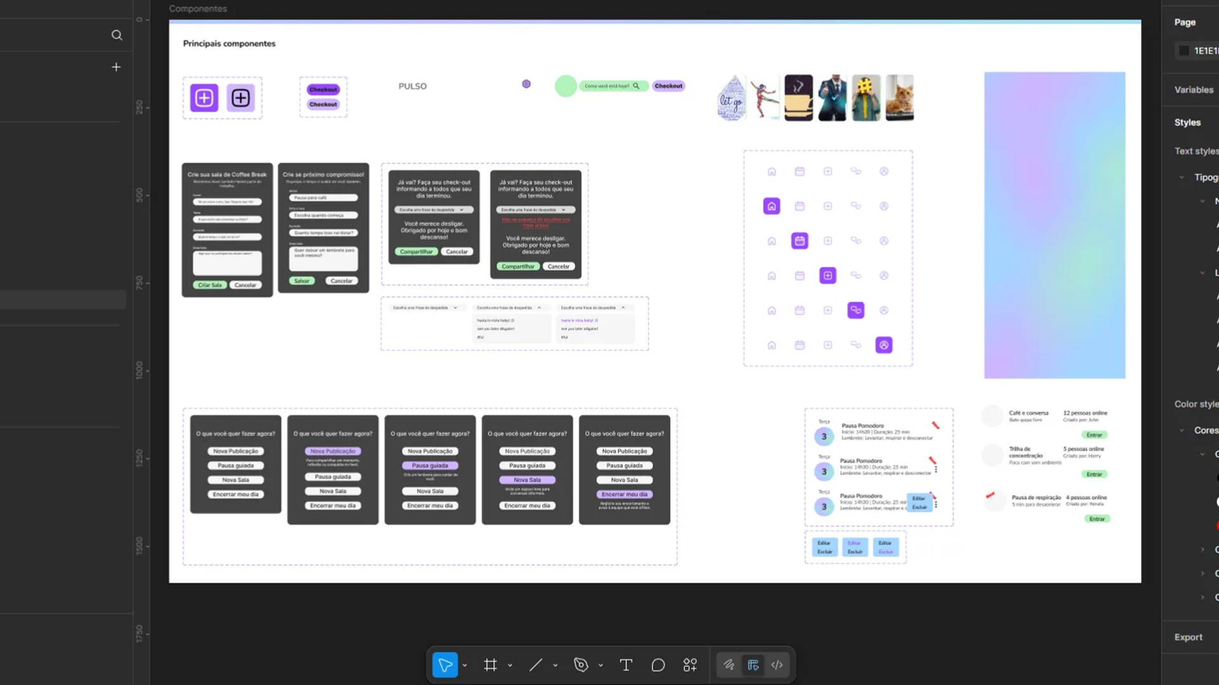Open Frame tool options dropdown arrow
Viewport: 1219px width, 685px height.
[x=510, y=665]
